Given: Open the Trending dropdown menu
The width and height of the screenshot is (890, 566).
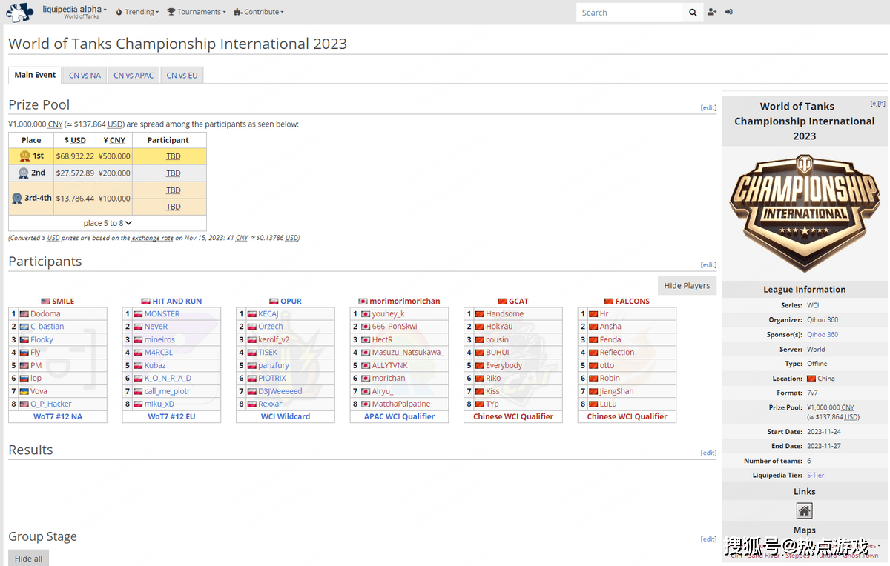Looking at the screenshot, I should tap(137, 12).
